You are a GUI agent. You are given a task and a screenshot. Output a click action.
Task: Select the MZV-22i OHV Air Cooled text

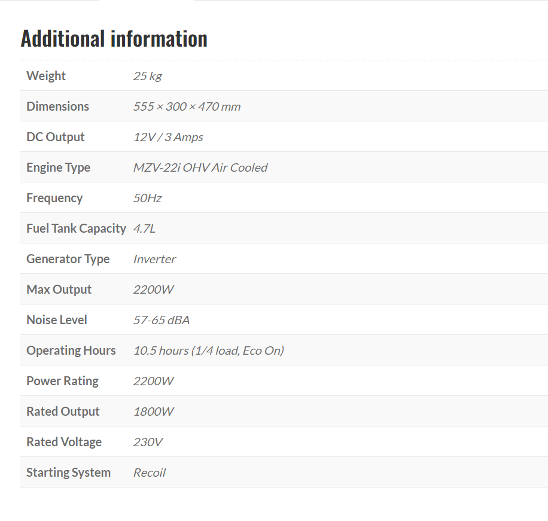(200, 167)
